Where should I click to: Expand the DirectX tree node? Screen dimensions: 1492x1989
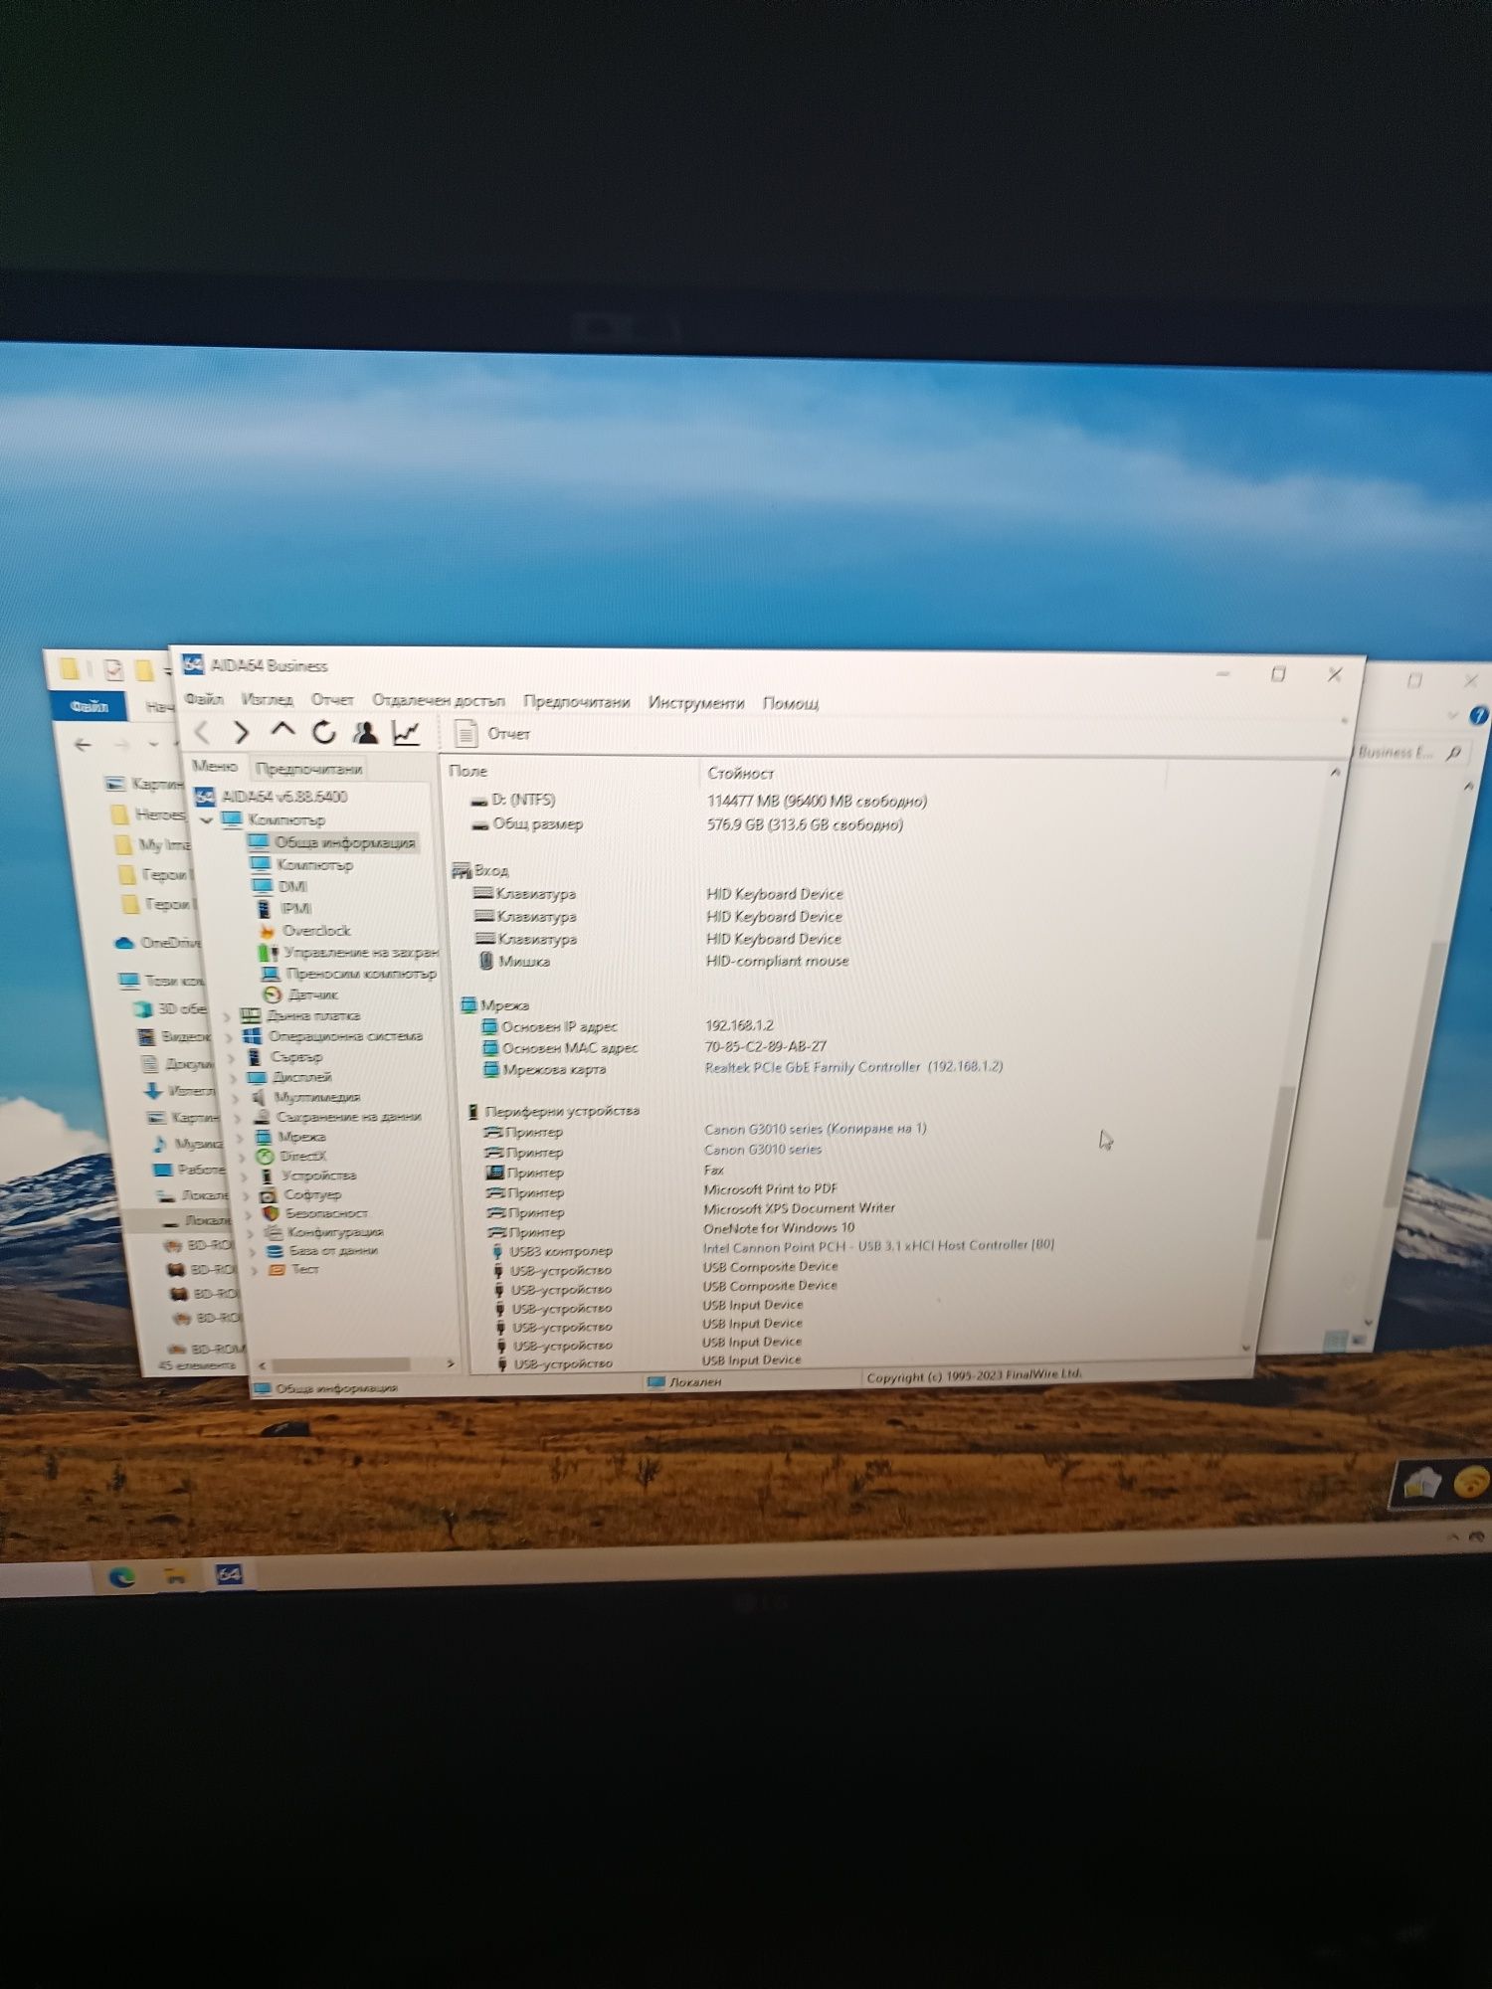tap(242, 1158)
